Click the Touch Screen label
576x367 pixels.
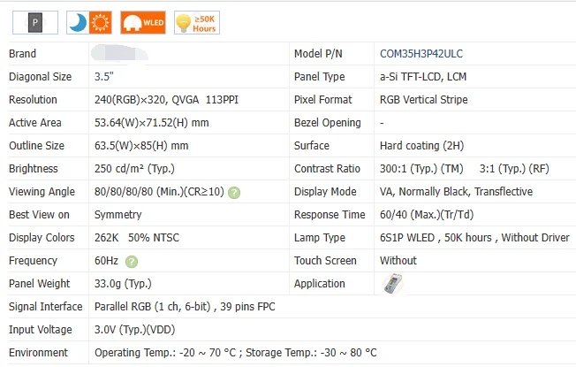pos(325,261)
